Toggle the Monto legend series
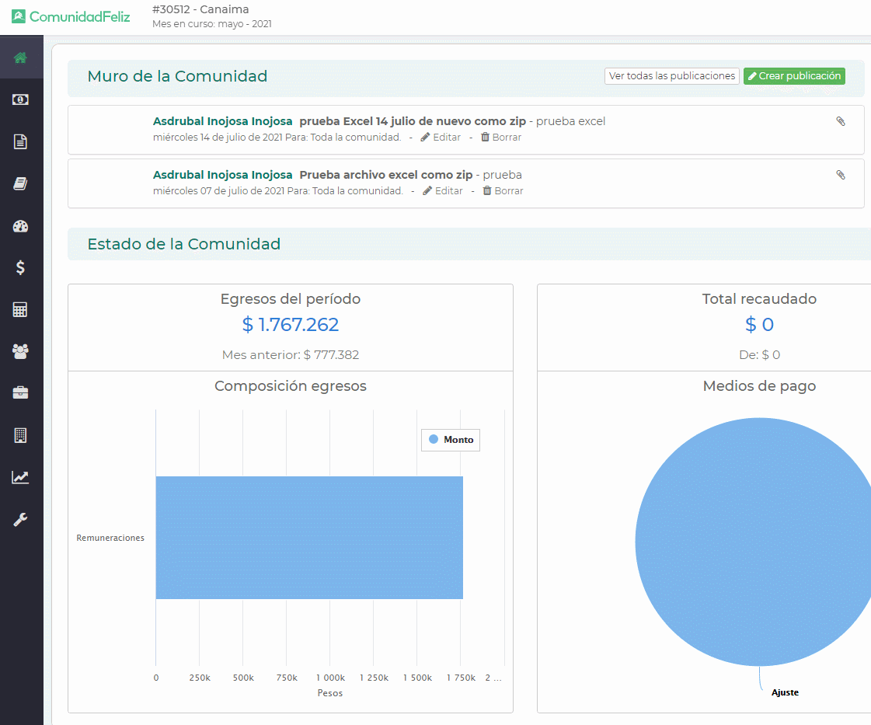Image resolution: width=871 pixels, height=725 pixels. click(x=451, y=440)
